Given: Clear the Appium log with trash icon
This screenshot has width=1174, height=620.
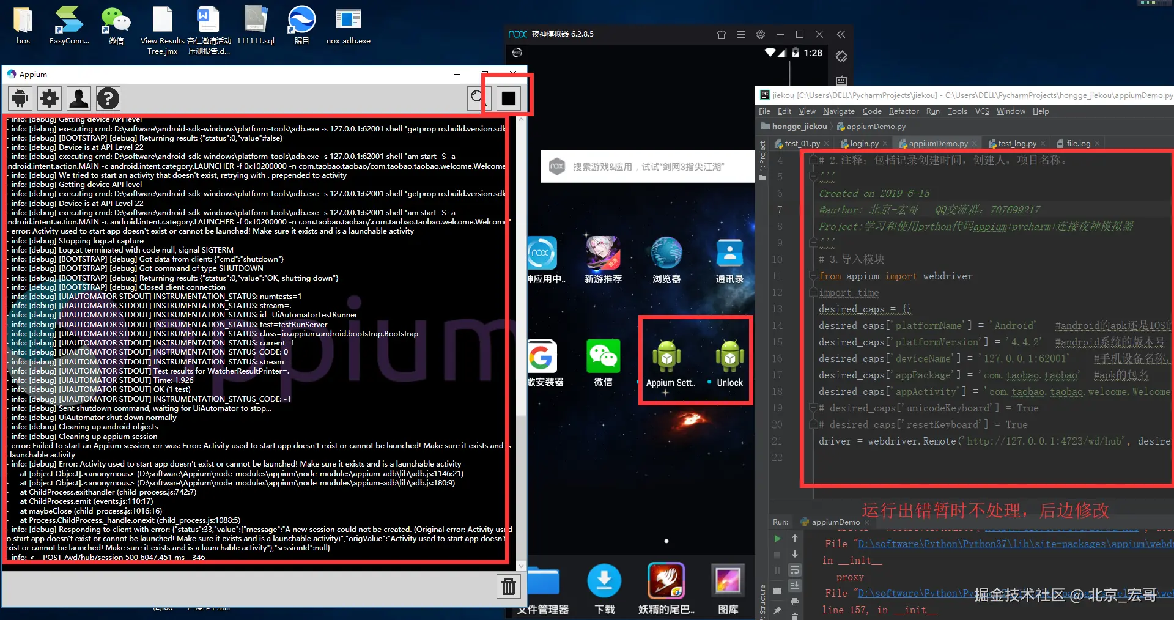Looking at the screenshot, I should point(509,586).
